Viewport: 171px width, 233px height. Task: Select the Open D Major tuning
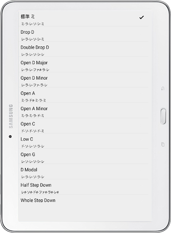point(83,65)
